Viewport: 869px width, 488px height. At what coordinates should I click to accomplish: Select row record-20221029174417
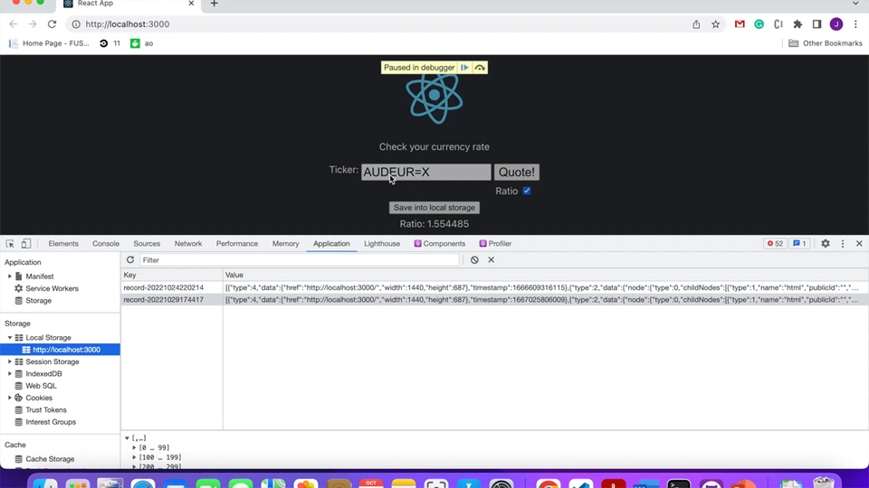[494, 300]
